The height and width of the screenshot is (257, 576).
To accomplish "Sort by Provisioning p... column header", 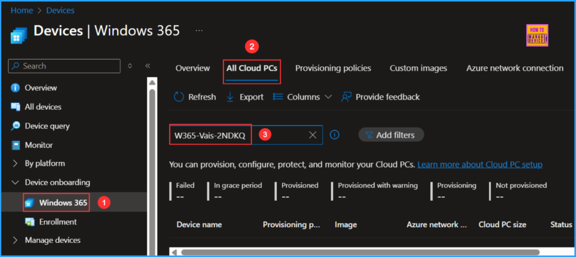I will pos(291,225).
